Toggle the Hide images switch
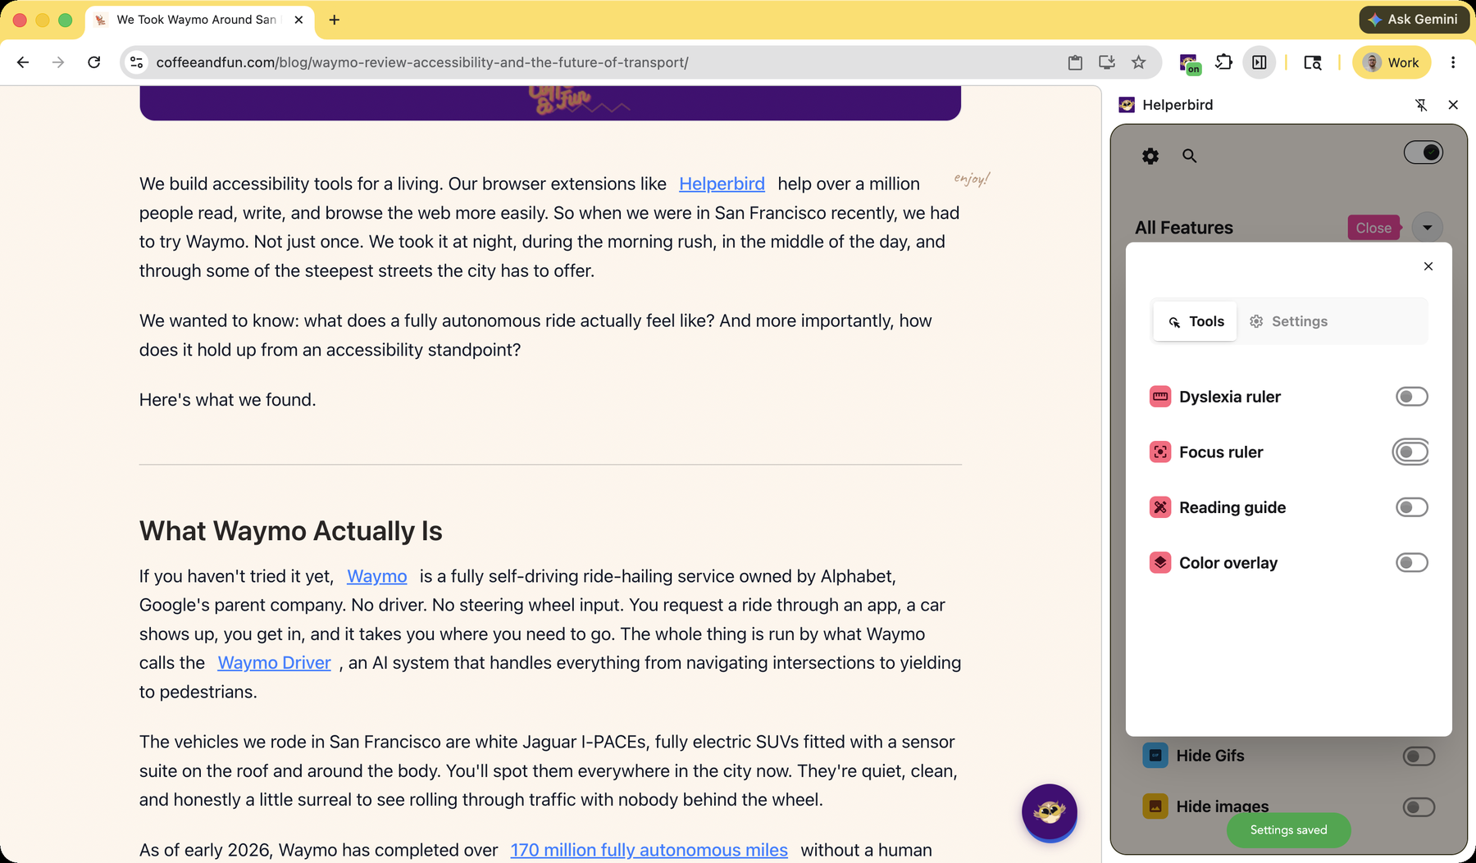The width and height of the screenshot is (1476, 863). pyautogui.click(x=1419, y=806)
